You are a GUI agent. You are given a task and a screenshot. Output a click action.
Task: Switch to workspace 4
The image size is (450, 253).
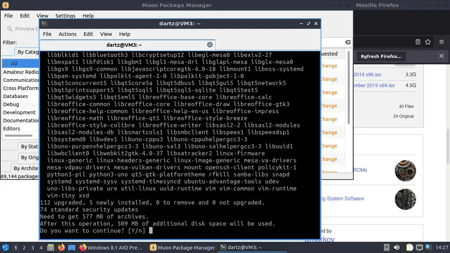[x=41, y=248]
